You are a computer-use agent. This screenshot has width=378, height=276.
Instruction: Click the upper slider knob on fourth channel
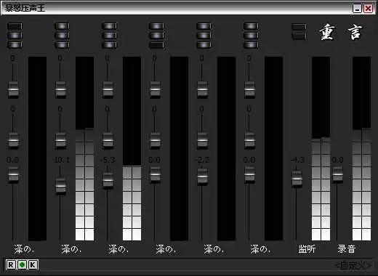pos(155,89)
